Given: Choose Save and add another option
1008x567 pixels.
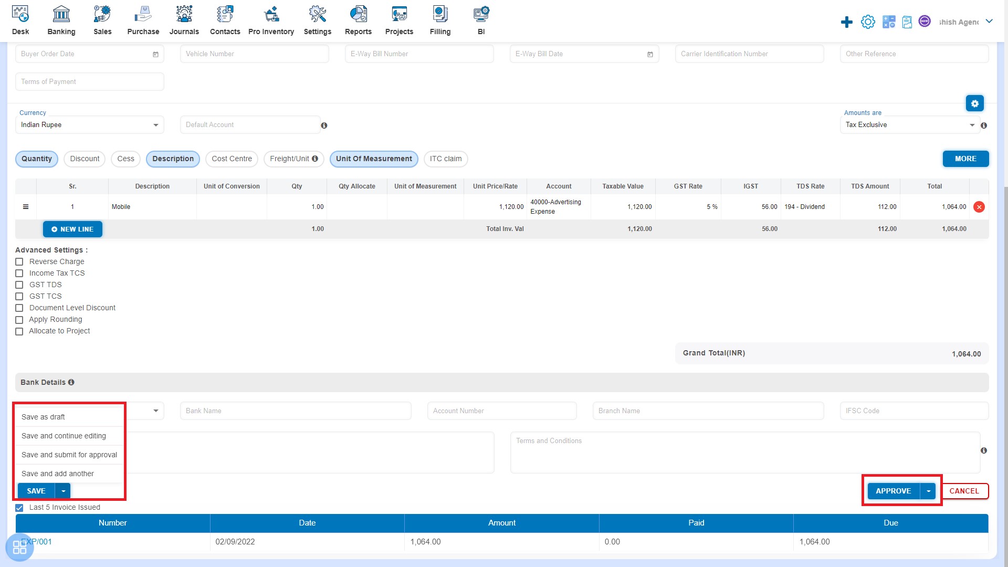Looking at the screenshot, I should [x=69, y=474].
